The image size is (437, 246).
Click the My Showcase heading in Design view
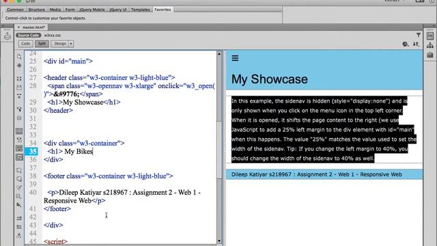point(270,79)
